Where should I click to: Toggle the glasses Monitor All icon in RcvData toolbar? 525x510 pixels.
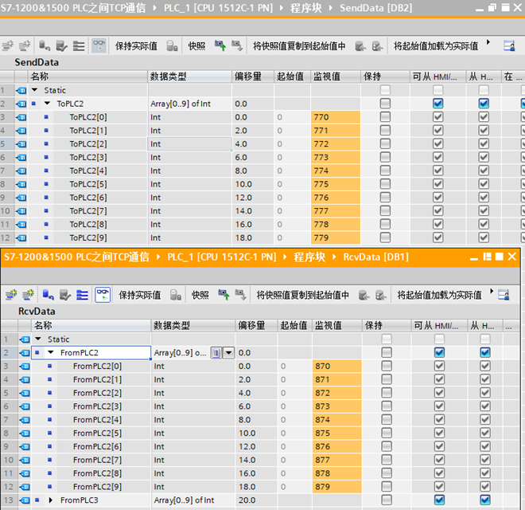pyautogui.click(x=103, y=295)
